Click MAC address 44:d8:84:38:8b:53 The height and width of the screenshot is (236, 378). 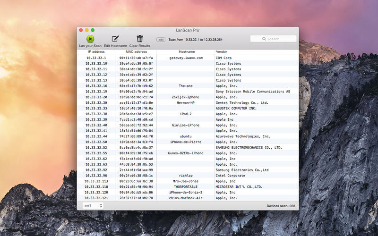tap(136, 164)
